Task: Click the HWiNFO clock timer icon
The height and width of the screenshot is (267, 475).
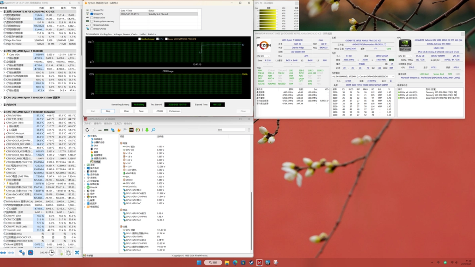Action: point(51,253)
